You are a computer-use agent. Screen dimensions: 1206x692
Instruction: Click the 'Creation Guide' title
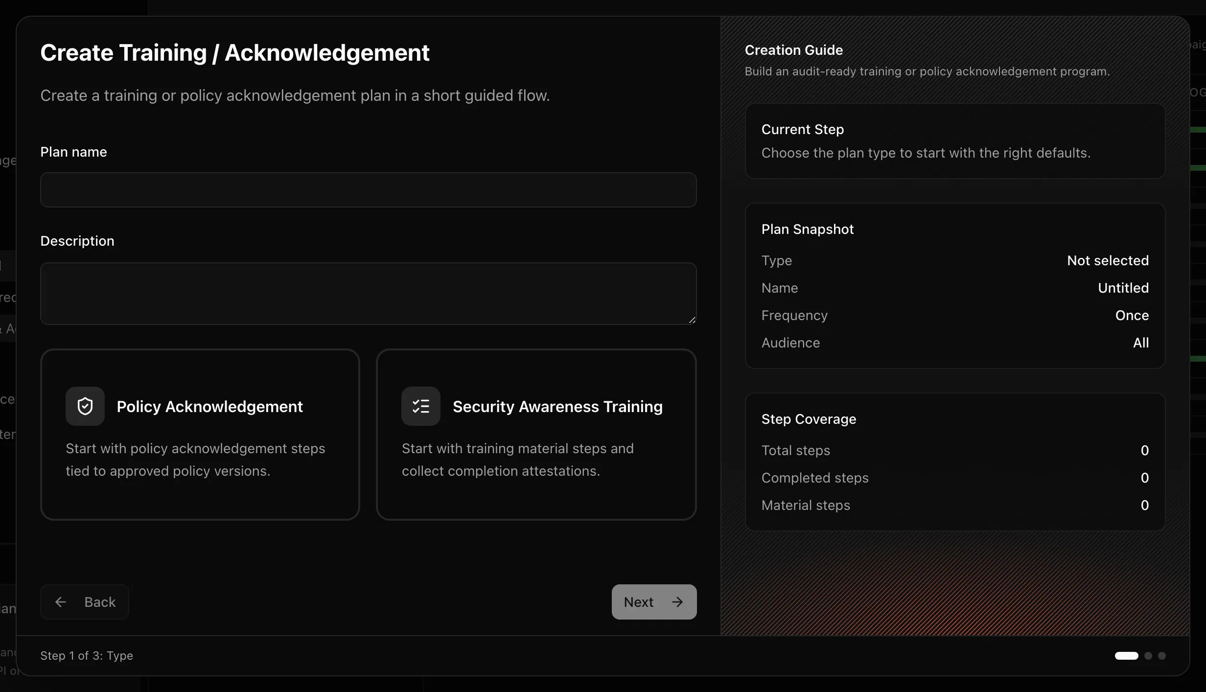(794, 50)
